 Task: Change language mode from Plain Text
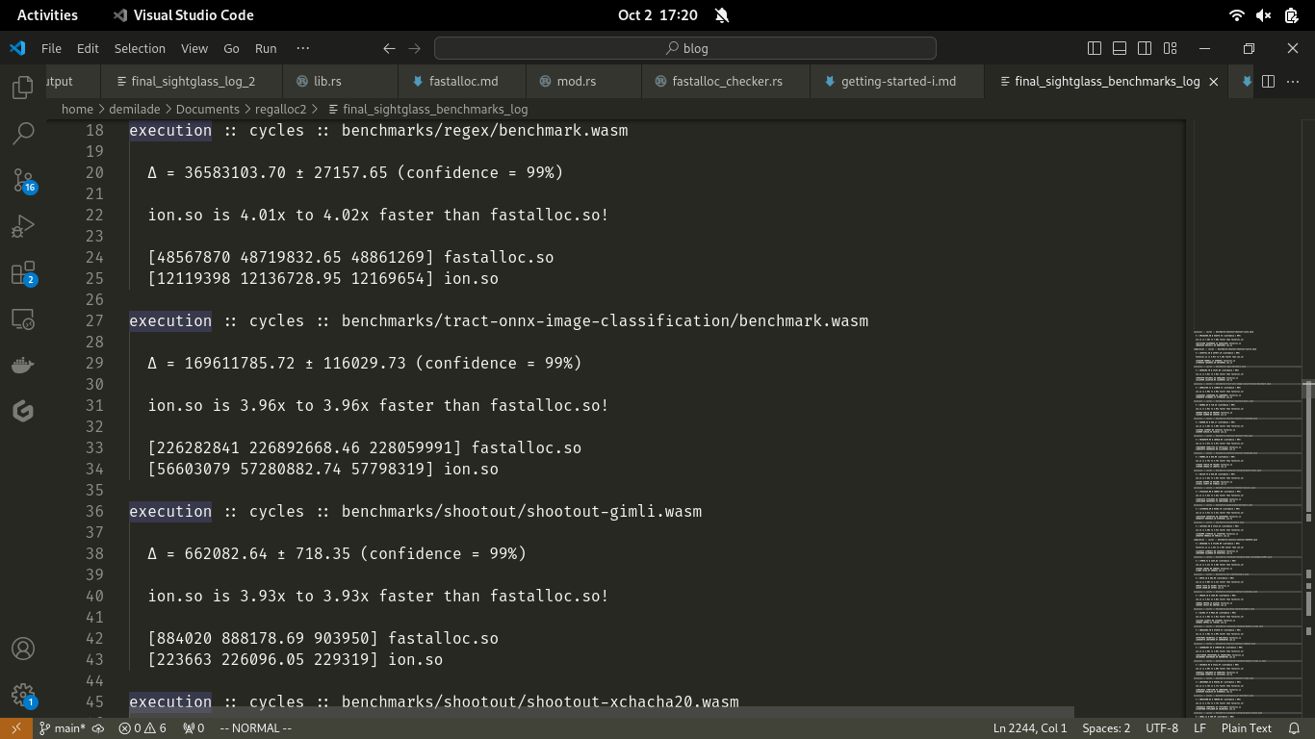click(1246, 728)
